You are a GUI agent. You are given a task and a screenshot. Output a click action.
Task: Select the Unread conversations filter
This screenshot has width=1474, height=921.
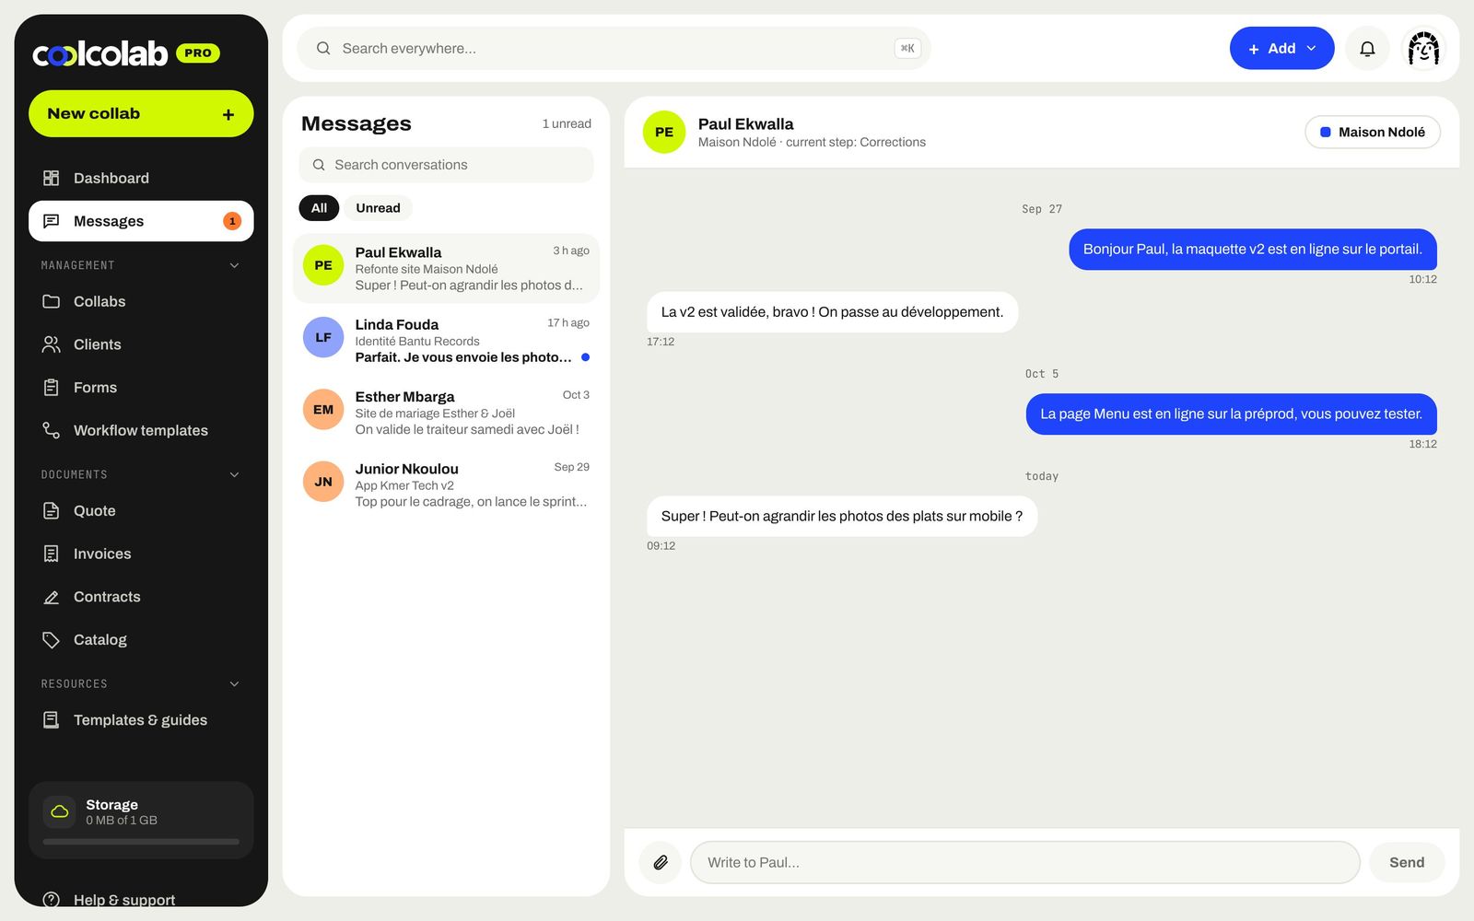click(x=378, y=208)
